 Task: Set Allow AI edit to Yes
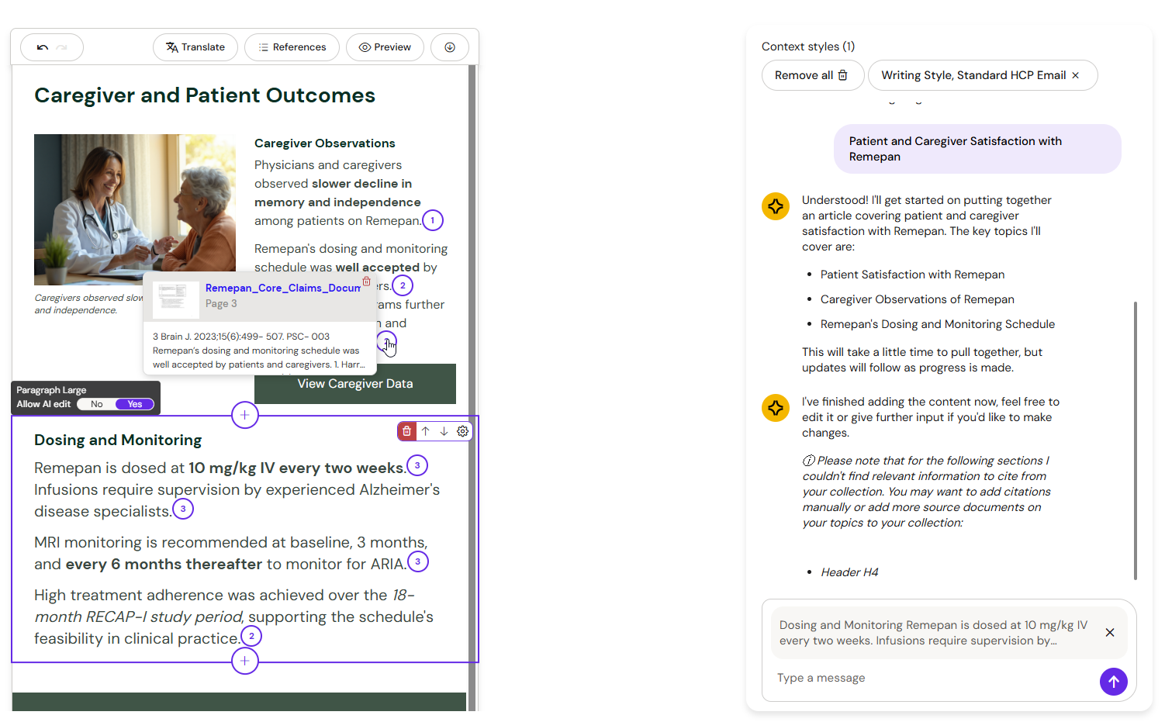tap(135, 404)
